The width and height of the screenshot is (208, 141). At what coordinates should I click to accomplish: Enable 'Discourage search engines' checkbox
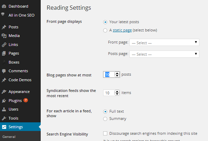point(105,133)
